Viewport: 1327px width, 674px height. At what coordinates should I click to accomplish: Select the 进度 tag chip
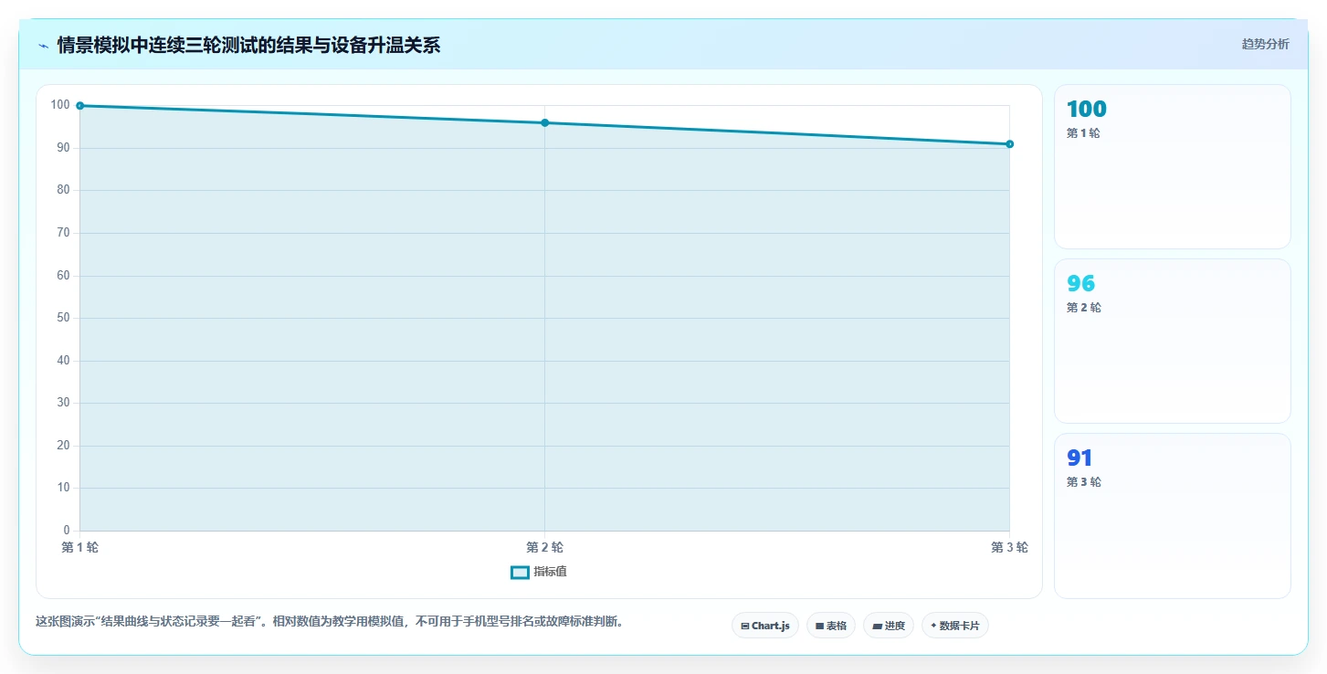pyautogui.click(x=889, y=626)
